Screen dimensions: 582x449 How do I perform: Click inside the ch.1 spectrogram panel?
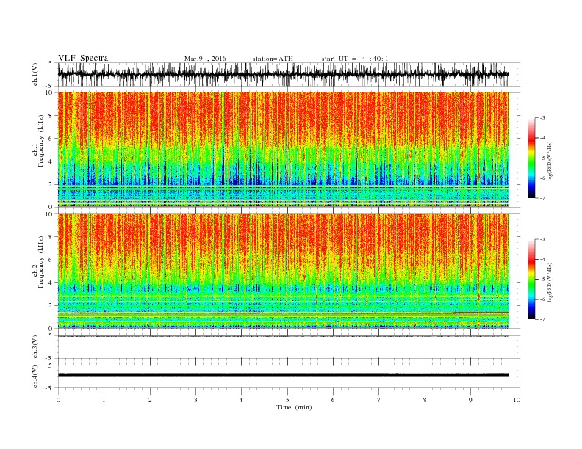[284, 149]
